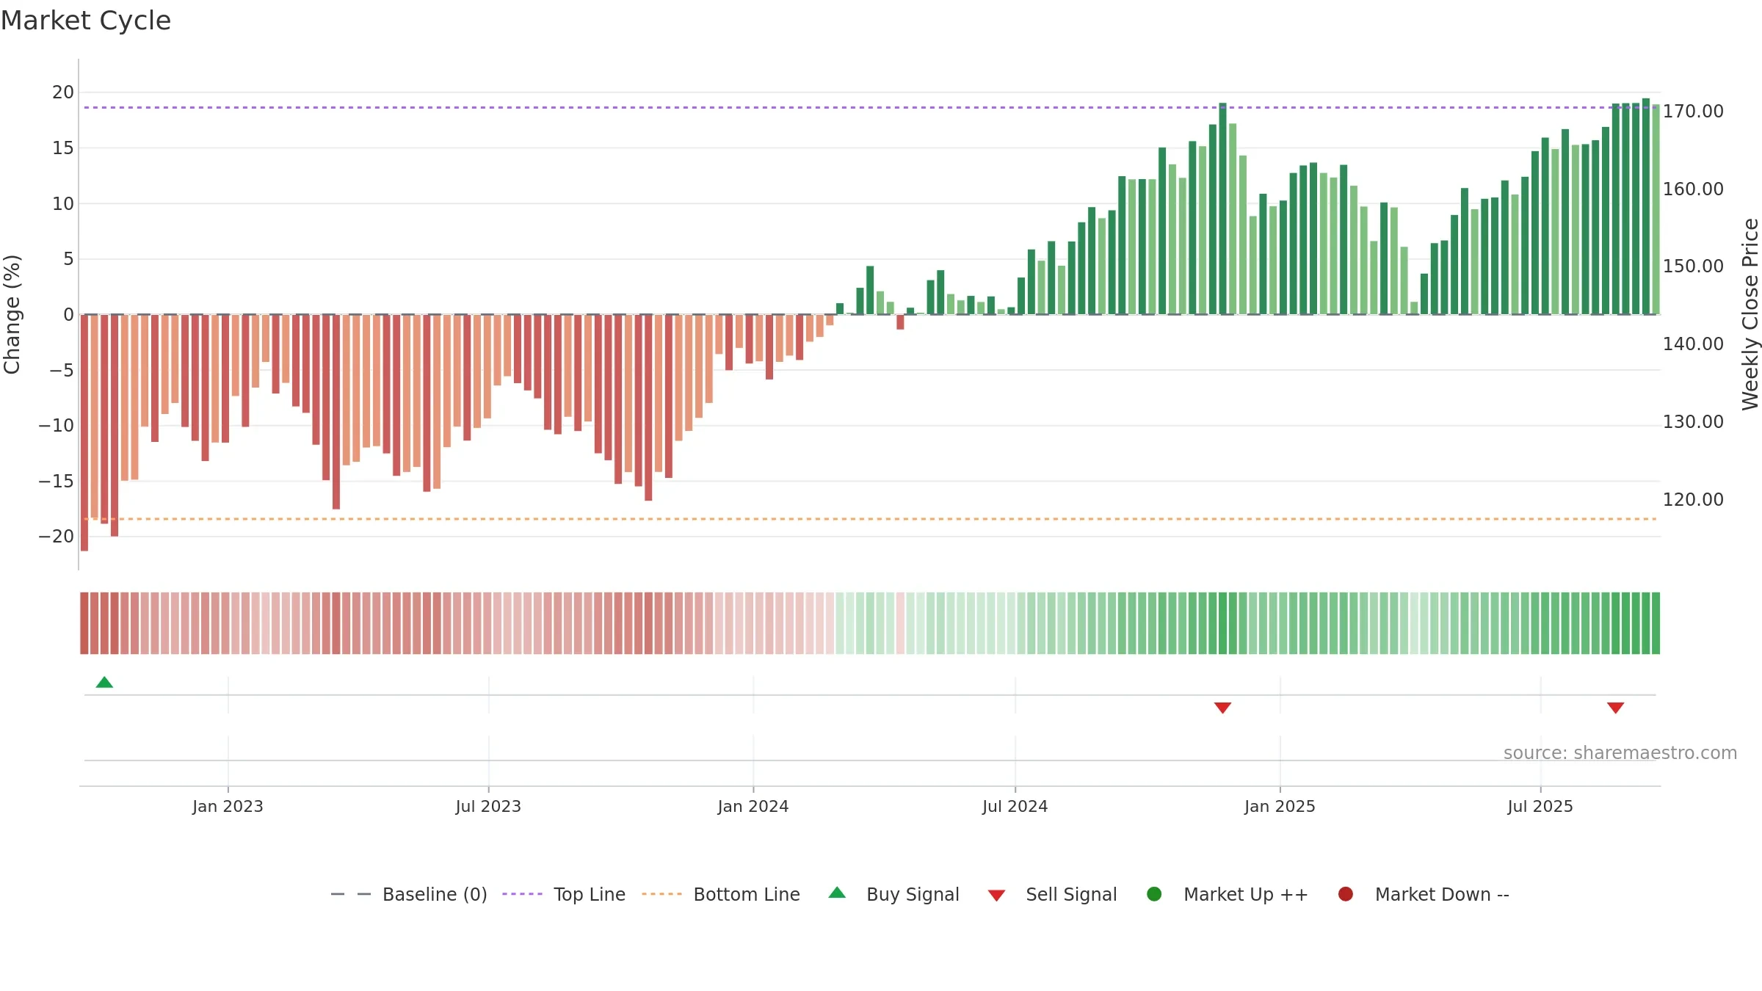This screenshot has height=991, width=1762.
Task: Click the dark red circle icon in legend
Action: coord(1346,894)
